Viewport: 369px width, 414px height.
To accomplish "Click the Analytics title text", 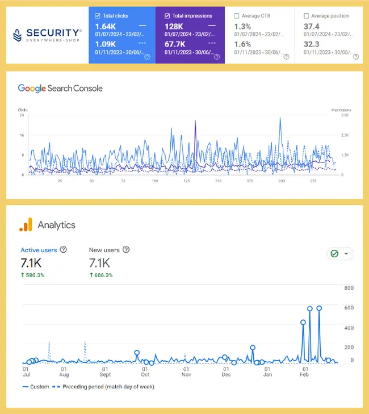I will [x=56, y=225].
